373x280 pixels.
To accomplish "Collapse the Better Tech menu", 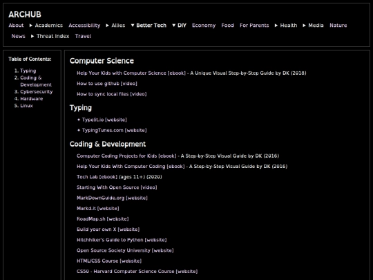I will pyautogui.click(x=149, y=26).
